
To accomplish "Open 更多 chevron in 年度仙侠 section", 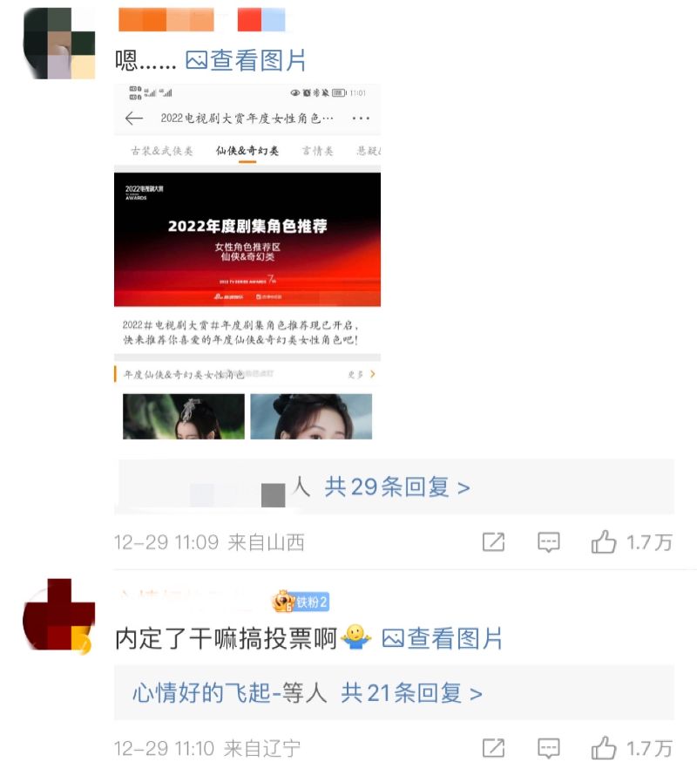I will pyautogui.click(x=362, y=374).
